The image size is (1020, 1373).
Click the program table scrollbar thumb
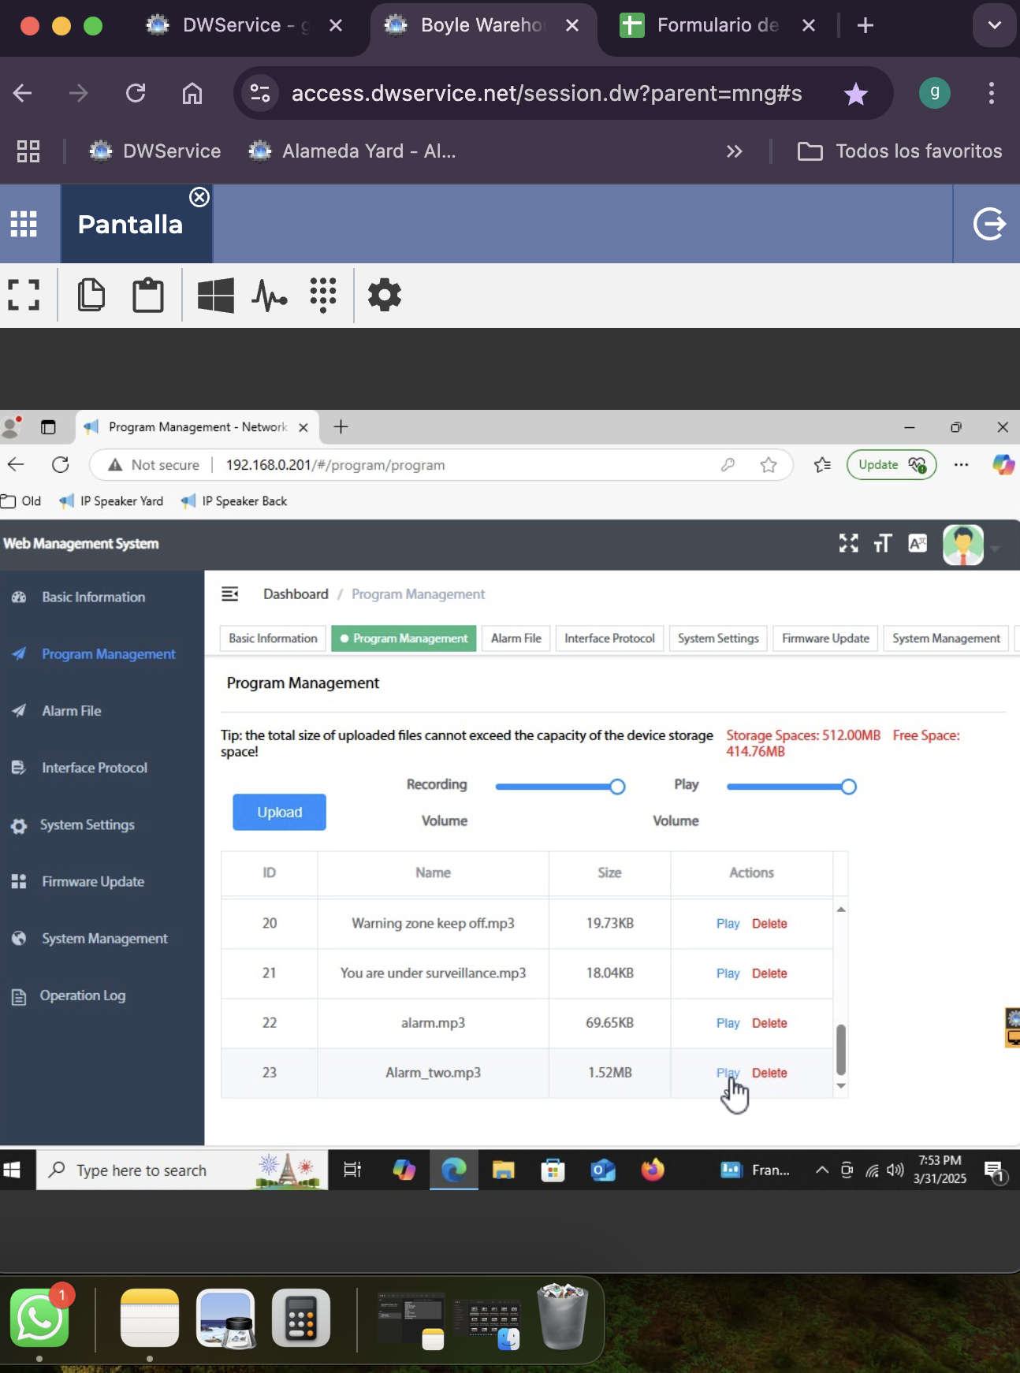tap(841, 1049)
